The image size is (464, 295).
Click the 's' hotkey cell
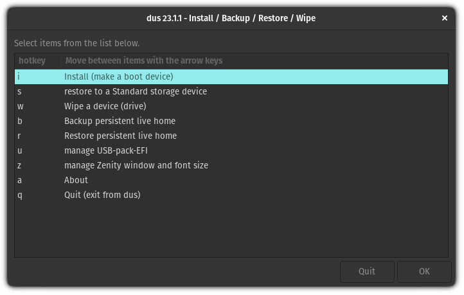[21, 91]
